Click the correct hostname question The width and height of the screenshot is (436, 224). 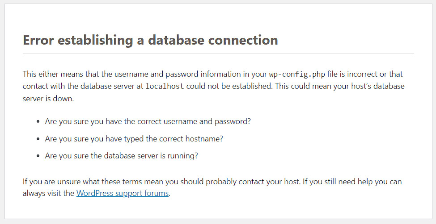(134, 139)
